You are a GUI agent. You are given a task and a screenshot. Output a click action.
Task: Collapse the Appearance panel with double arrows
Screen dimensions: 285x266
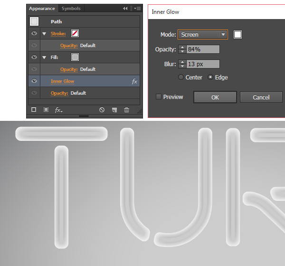(x=125, y=9)
